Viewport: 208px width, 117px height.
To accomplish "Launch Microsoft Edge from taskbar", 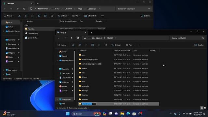I will [128, 114].
